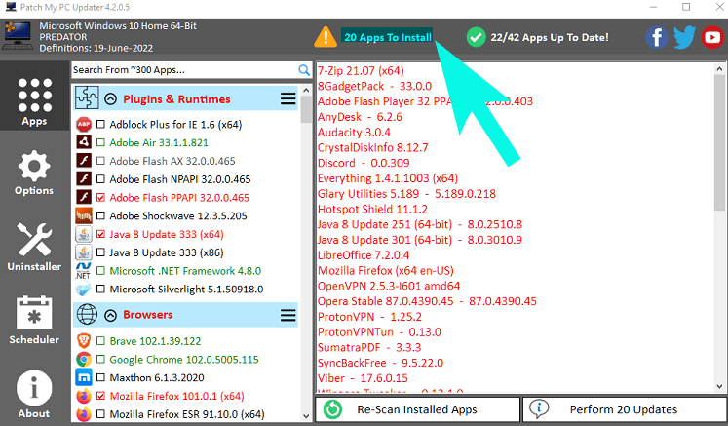Check Adobe Shockwave 12.3.5.205 checkbox
Image resolution: width=728 pixels, height=426 pixels.
tap(100, 215)
